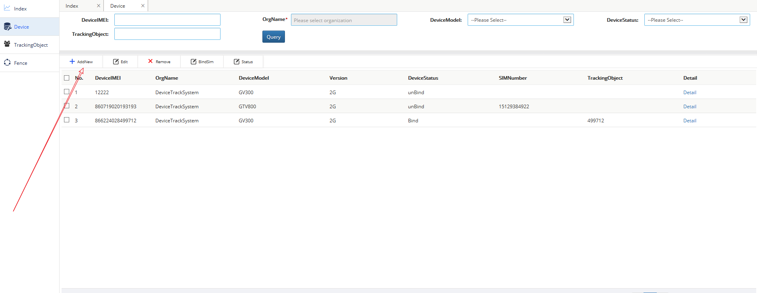The height and width of the screenshot is (293, 757).
Task: Open Index via the chart icon in sidebar
Action: [7, 8]
